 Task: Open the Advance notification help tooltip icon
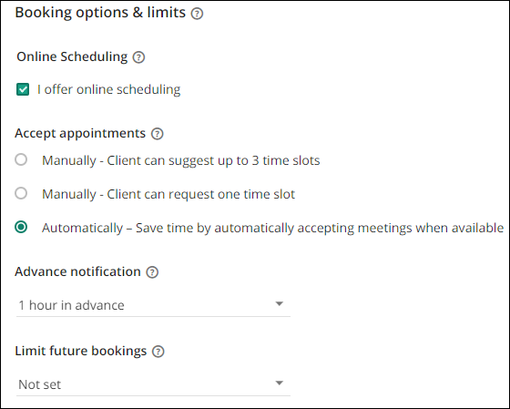pos(152,272)
